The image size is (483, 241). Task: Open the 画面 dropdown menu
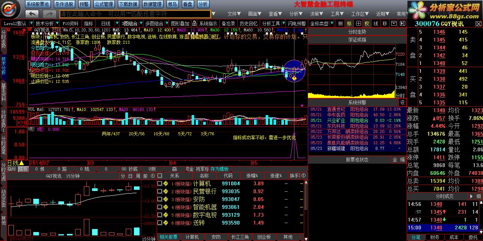pos(255,14)
